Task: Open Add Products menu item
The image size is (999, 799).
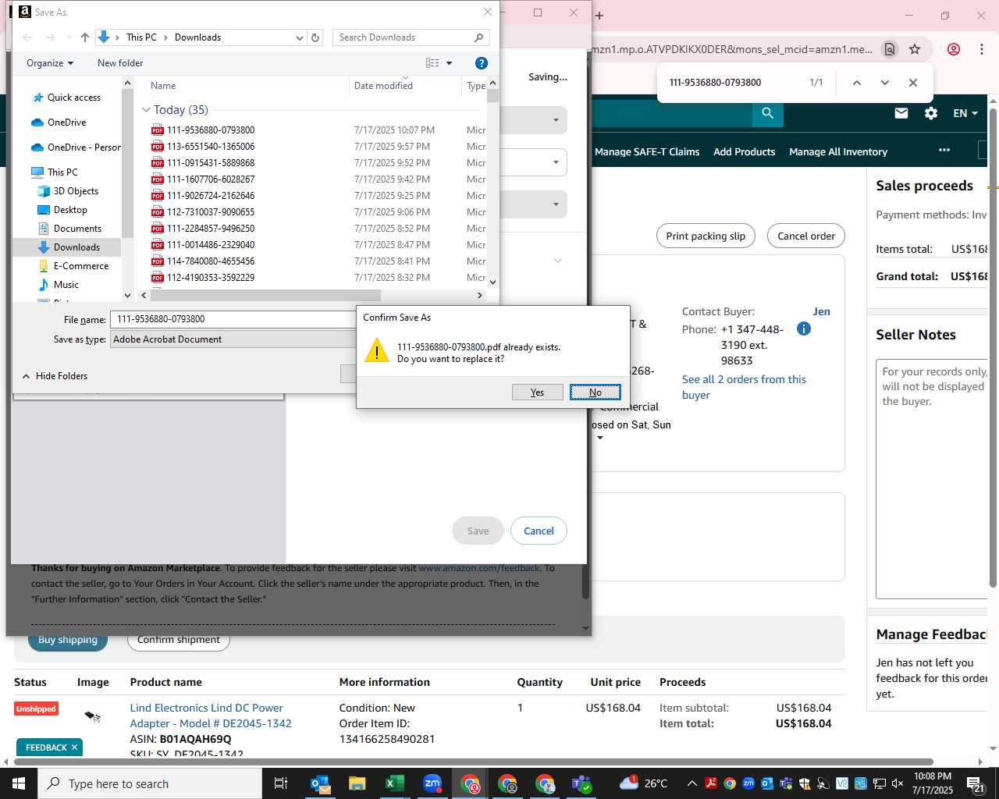Action: [744, 152]
